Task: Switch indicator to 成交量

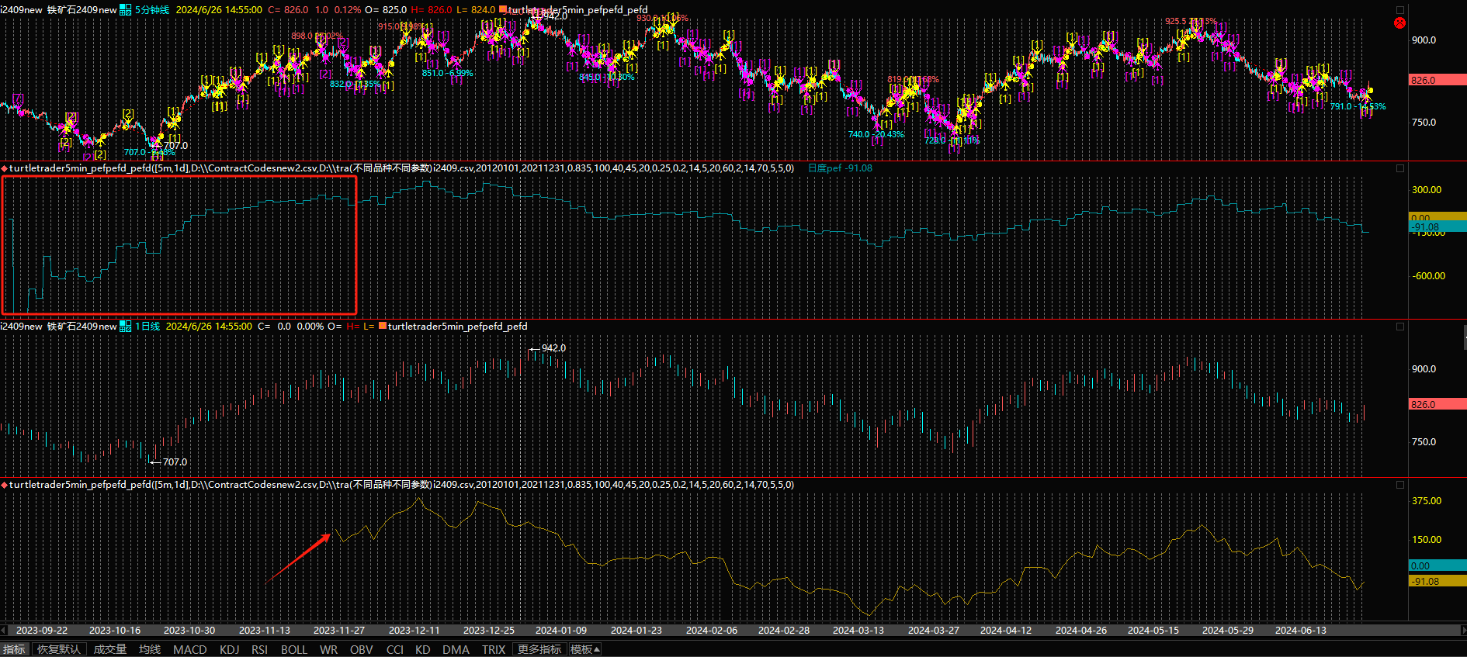Action: 110,649
